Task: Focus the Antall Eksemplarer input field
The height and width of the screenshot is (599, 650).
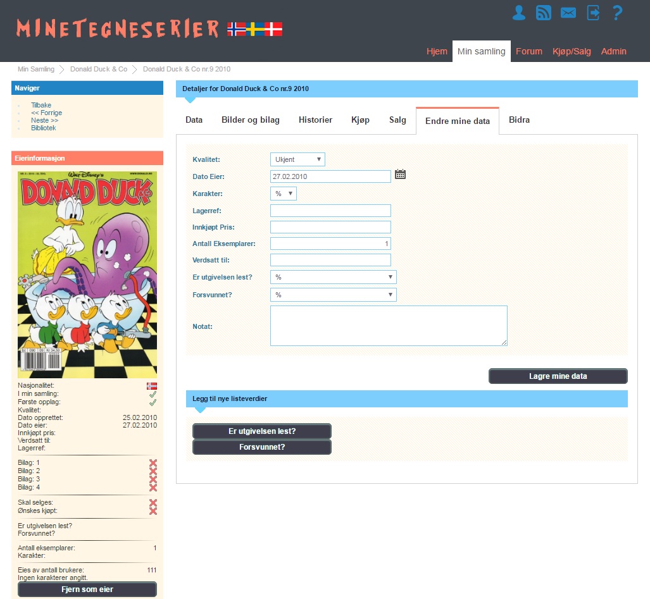Action: pos(330,244)
